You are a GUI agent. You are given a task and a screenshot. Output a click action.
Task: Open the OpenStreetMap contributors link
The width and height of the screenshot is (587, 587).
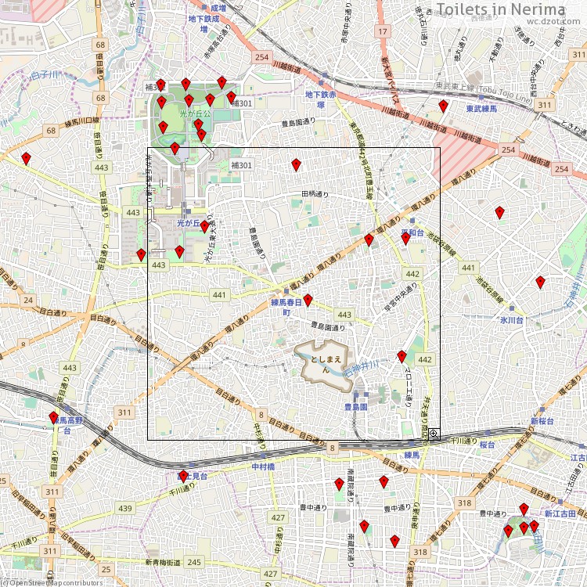(55, 582)
